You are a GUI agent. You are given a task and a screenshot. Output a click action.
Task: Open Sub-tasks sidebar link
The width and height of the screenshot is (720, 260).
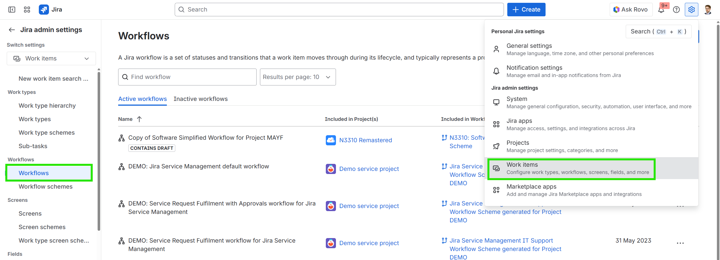coord(33,146)
